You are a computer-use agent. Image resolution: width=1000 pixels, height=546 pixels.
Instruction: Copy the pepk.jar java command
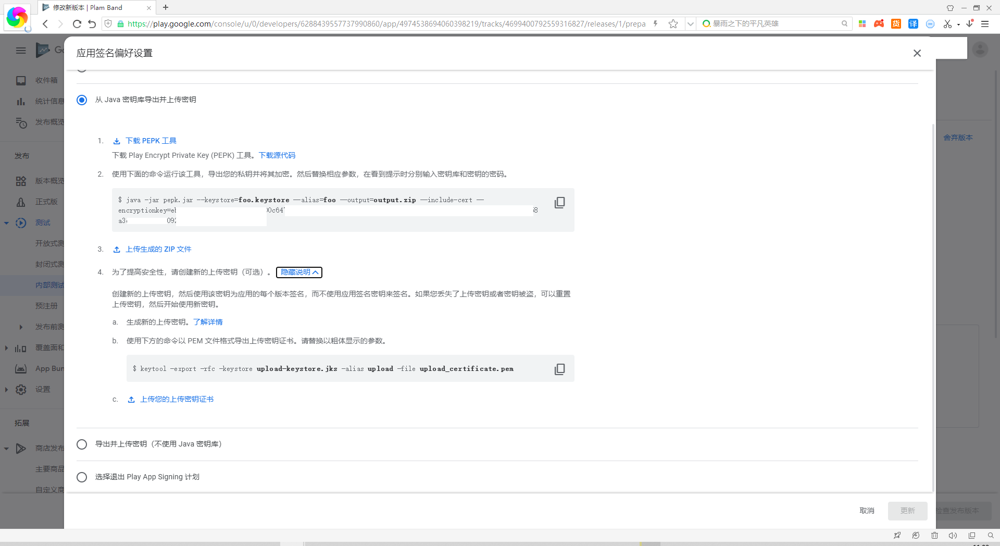pyautogui.click(x=559, y=203)
